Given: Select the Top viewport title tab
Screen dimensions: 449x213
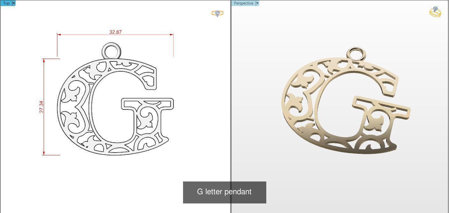Looking at the screenshot, I should coord(6,3).
